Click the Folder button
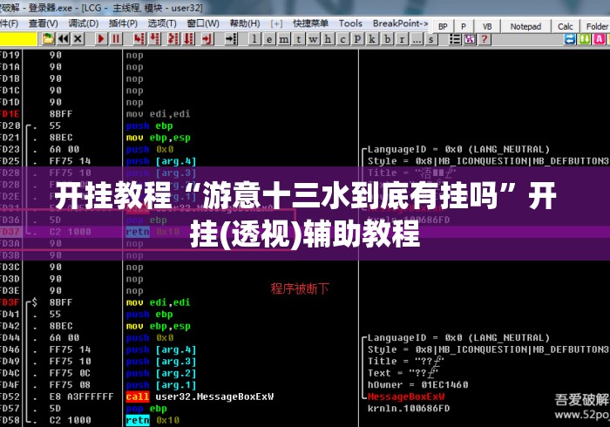The width and height of the screenshot is (610, 427). pos(597,26)
